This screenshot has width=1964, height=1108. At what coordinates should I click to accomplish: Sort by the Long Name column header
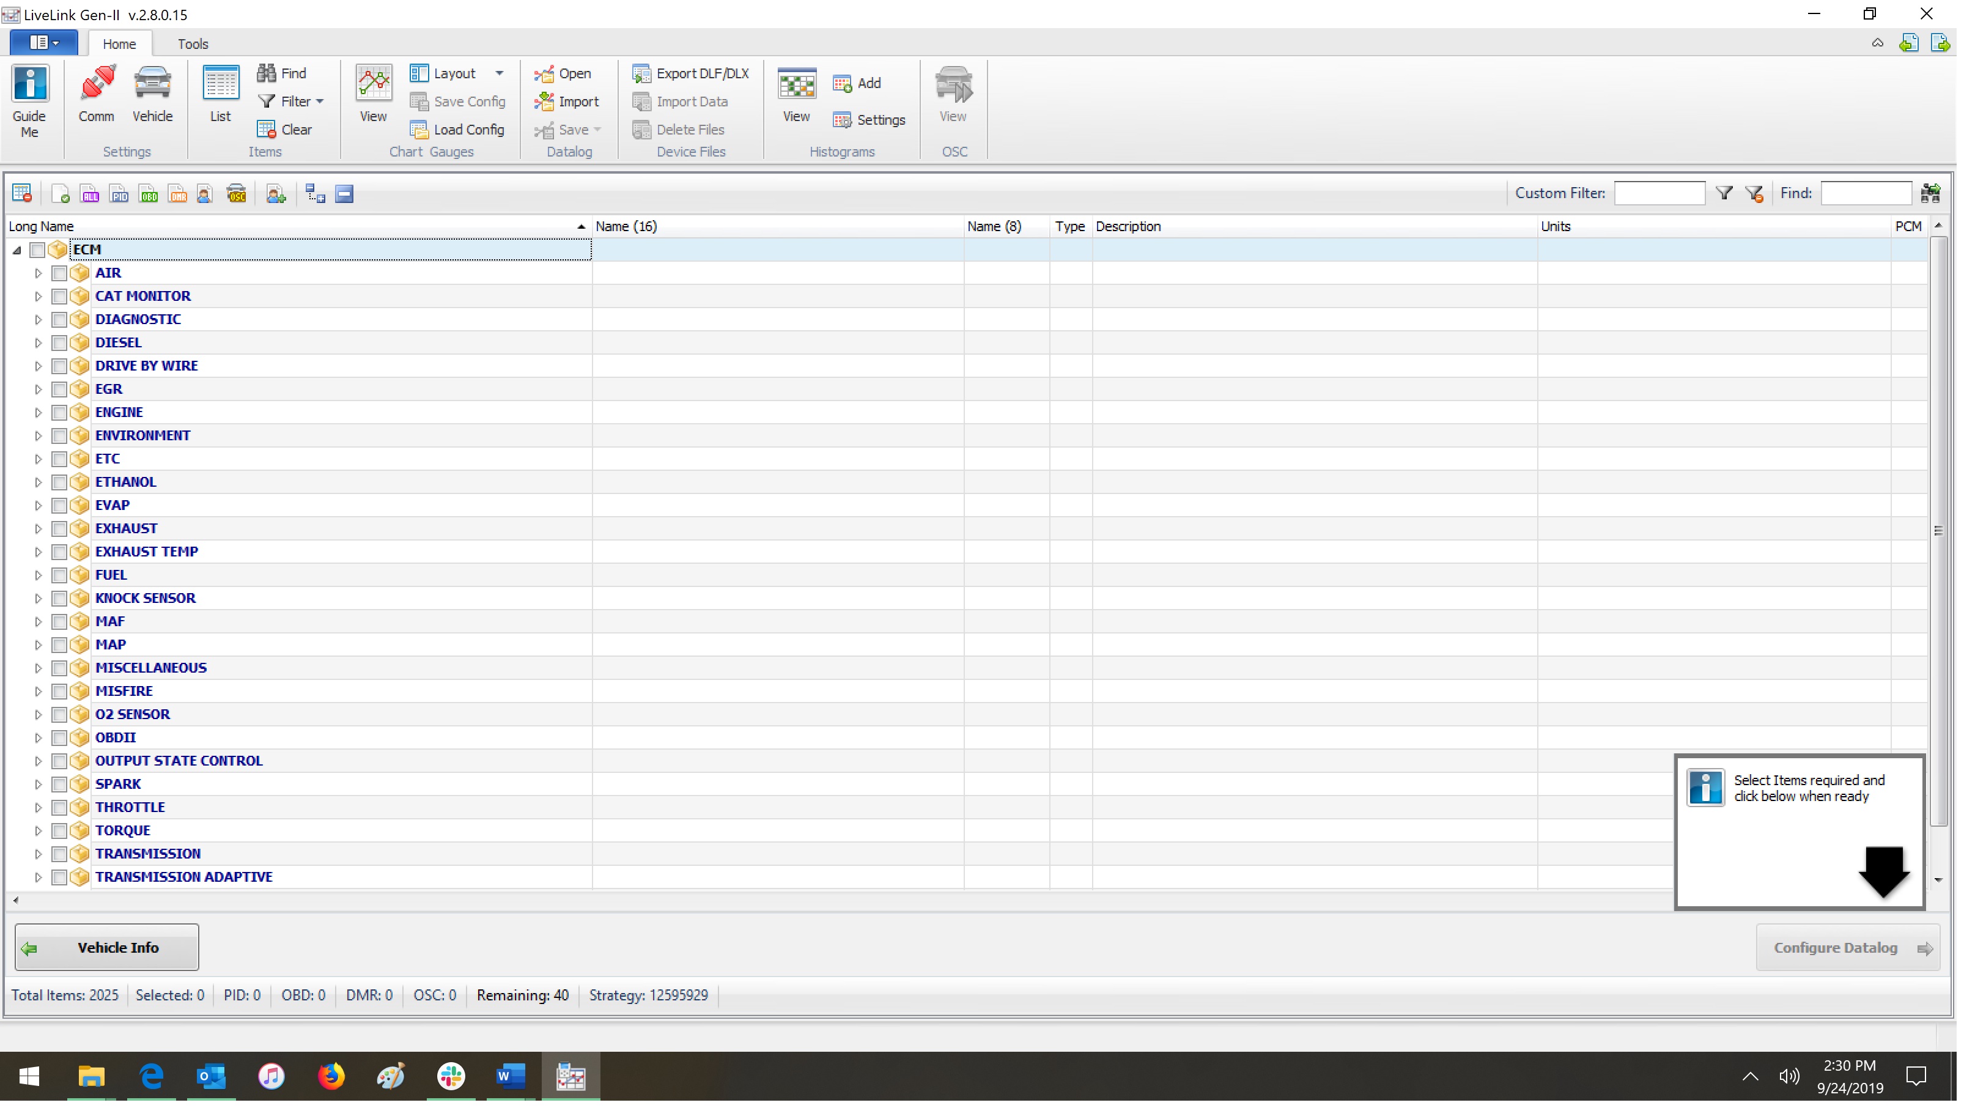tap(297, 226)
